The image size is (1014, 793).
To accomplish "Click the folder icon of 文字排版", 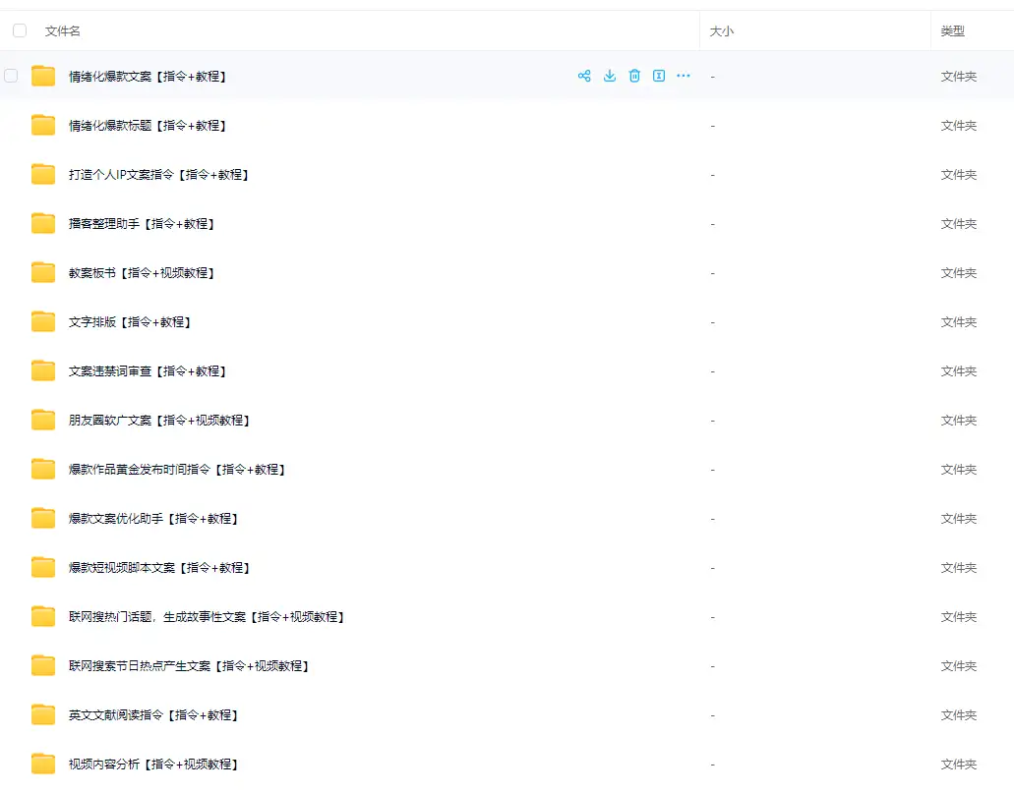I will pyautogui.click(x=43, y=321).
